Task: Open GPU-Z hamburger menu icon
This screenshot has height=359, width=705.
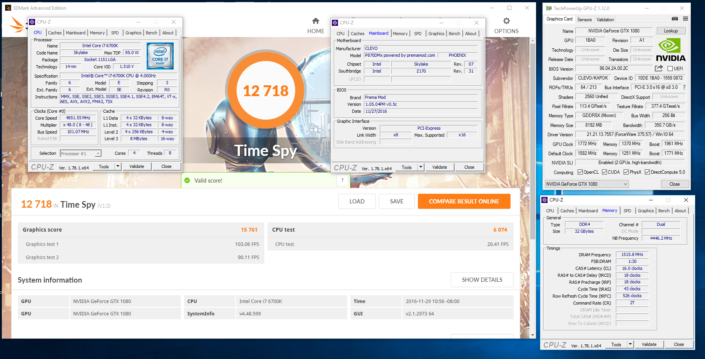Action: tap(685, 19)
